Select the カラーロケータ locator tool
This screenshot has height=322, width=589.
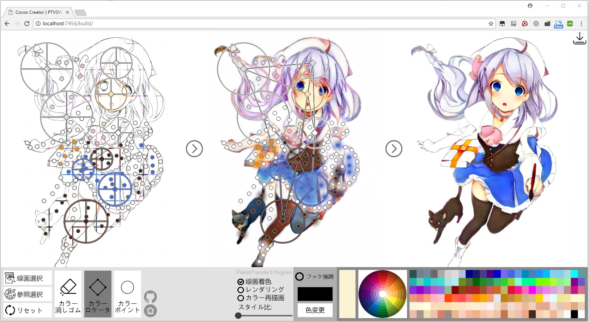[x=98, y=294]
